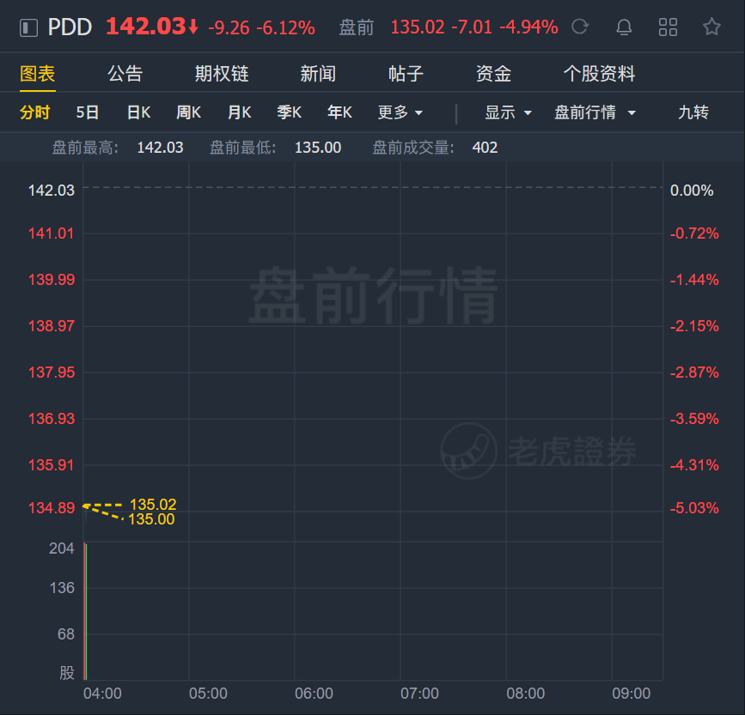Click the volume bar at 04:00
The image size is (745, 715).
point(86,611)
